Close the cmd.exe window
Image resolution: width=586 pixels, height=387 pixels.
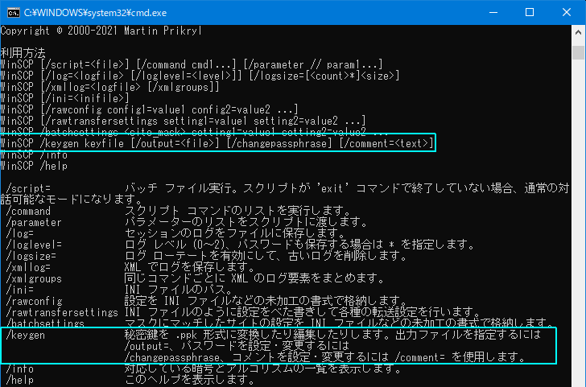[567, 12]
